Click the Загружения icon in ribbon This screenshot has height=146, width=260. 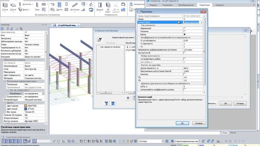click(131, 4)
